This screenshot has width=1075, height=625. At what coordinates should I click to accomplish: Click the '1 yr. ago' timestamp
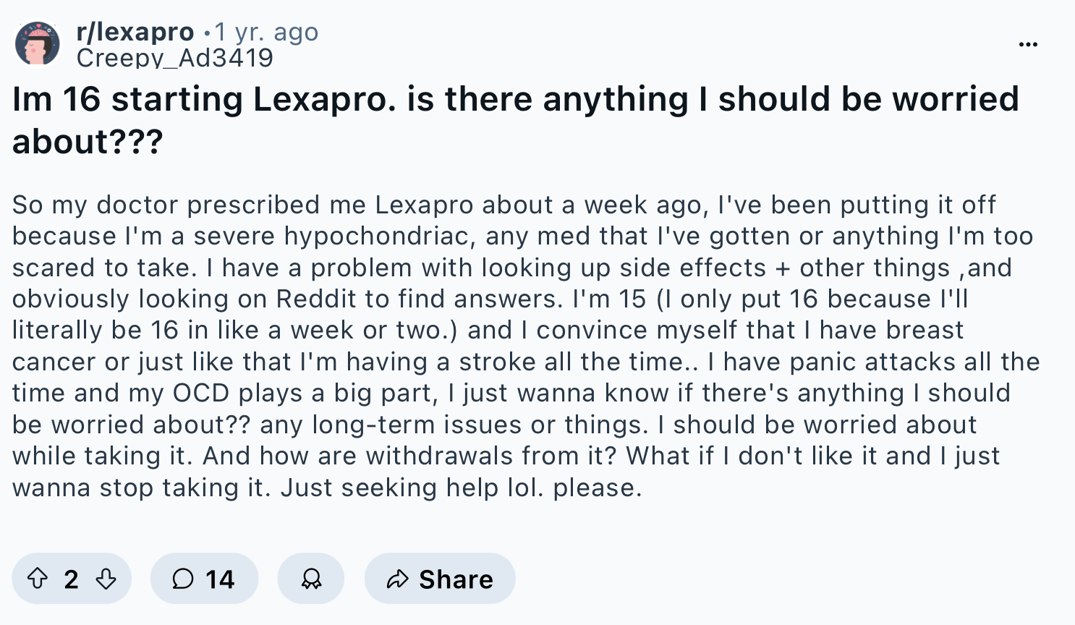pos(266,32)
